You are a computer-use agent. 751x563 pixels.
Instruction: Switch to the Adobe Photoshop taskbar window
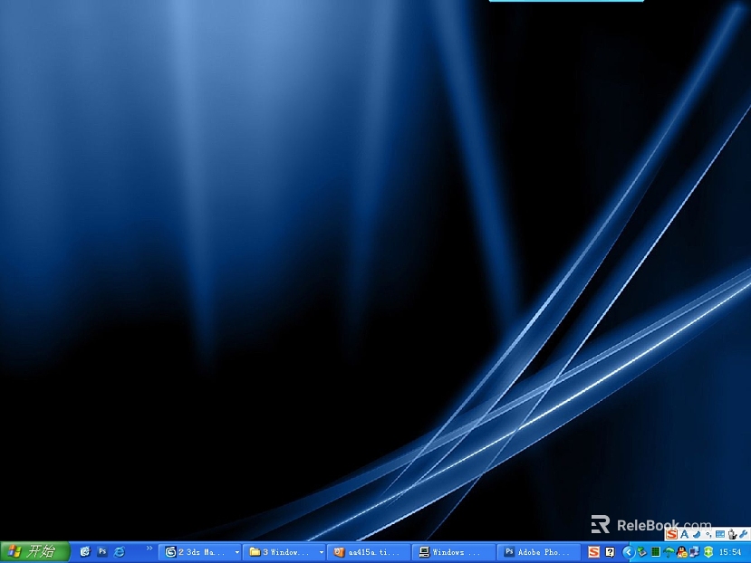point(538,551)
